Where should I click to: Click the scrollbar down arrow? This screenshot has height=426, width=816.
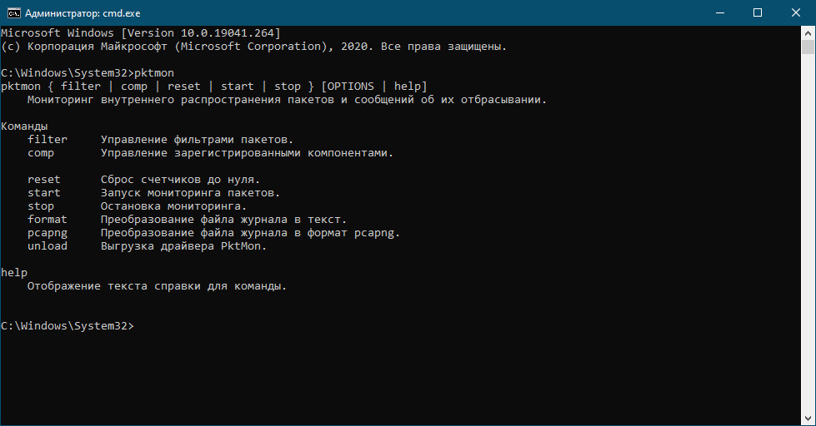point(808,419)
